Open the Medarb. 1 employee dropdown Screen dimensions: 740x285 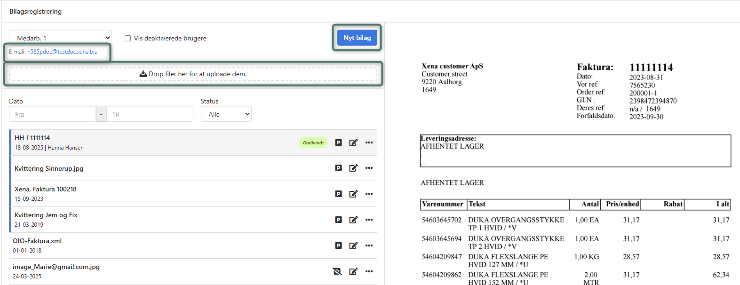60,38
